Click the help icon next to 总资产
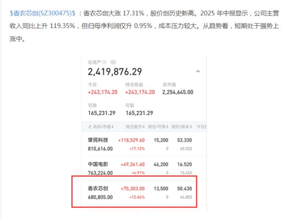This screenshot has width=284, height=220. pyautogui.click(x=104, y=62)
